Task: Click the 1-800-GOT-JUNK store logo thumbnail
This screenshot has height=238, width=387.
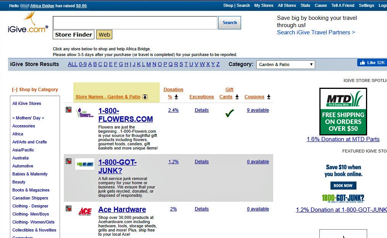Action: [x=85, y=164]
